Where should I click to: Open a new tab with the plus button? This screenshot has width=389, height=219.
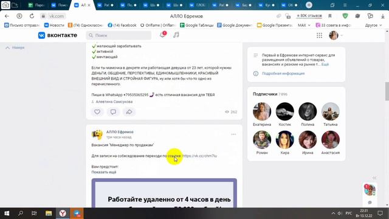[x=309, y=5]
